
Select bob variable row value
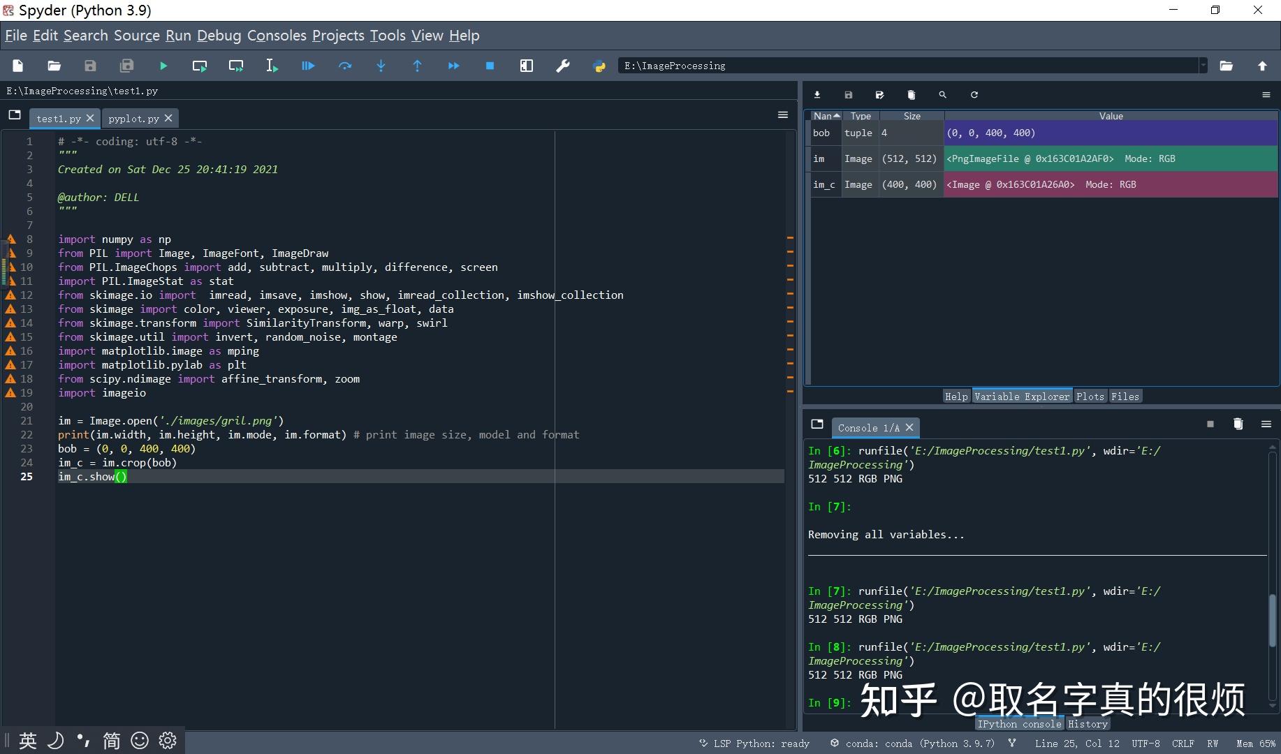click(x=1111, y=133)
